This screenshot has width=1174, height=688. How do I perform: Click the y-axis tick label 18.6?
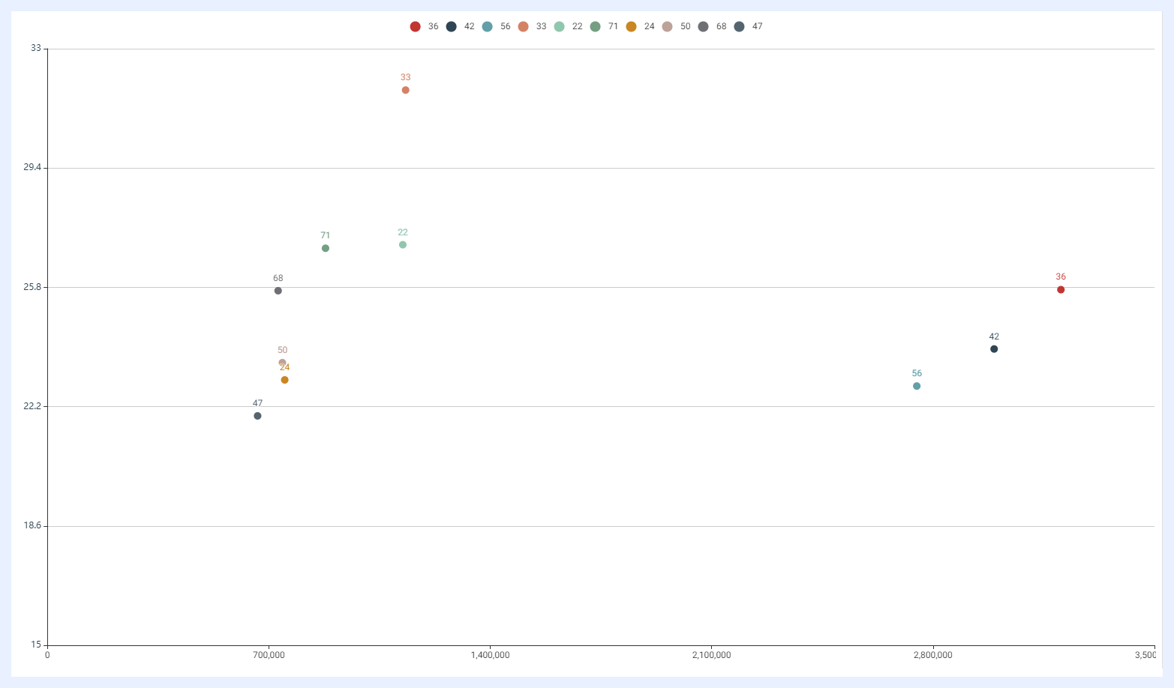(32, 525)
